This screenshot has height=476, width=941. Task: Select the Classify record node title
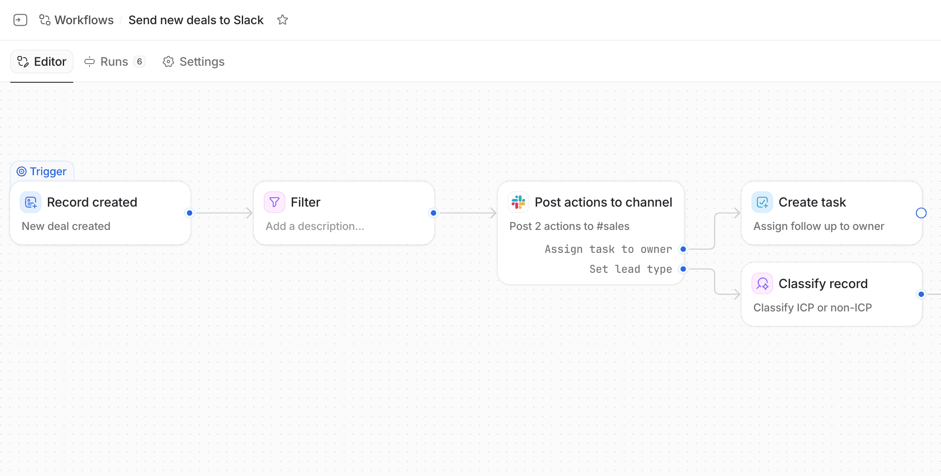click(823, 284)
